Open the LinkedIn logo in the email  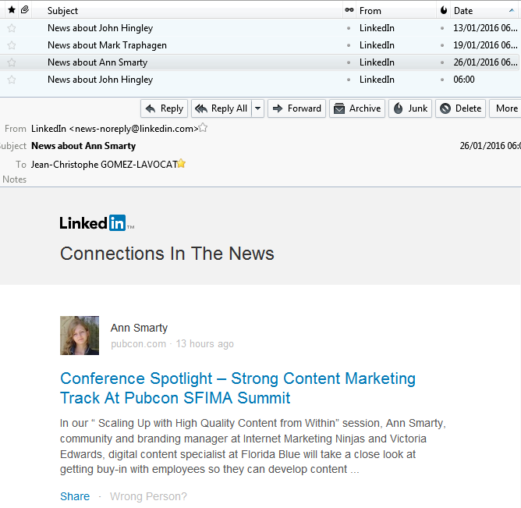tap(97, 222)
